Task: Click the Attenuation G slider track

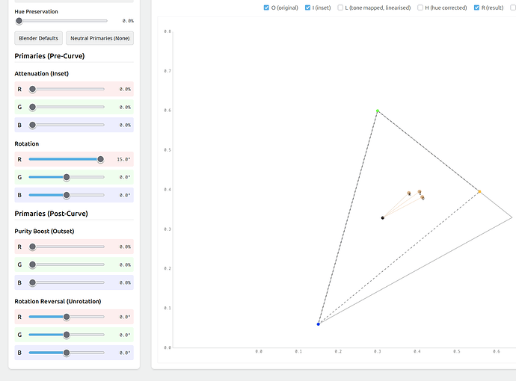Action: click(67, 107)
